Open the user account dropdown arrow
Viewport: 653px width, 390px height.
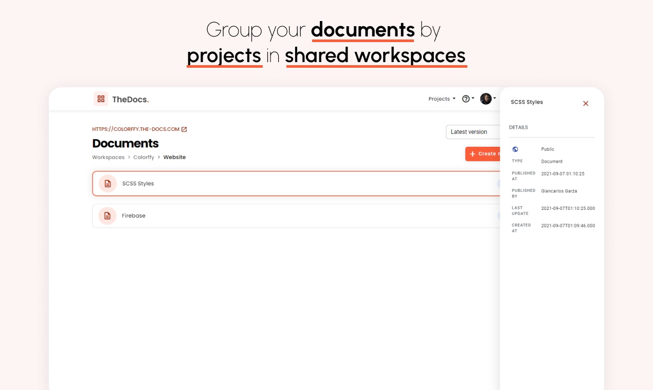click(495, 99)
